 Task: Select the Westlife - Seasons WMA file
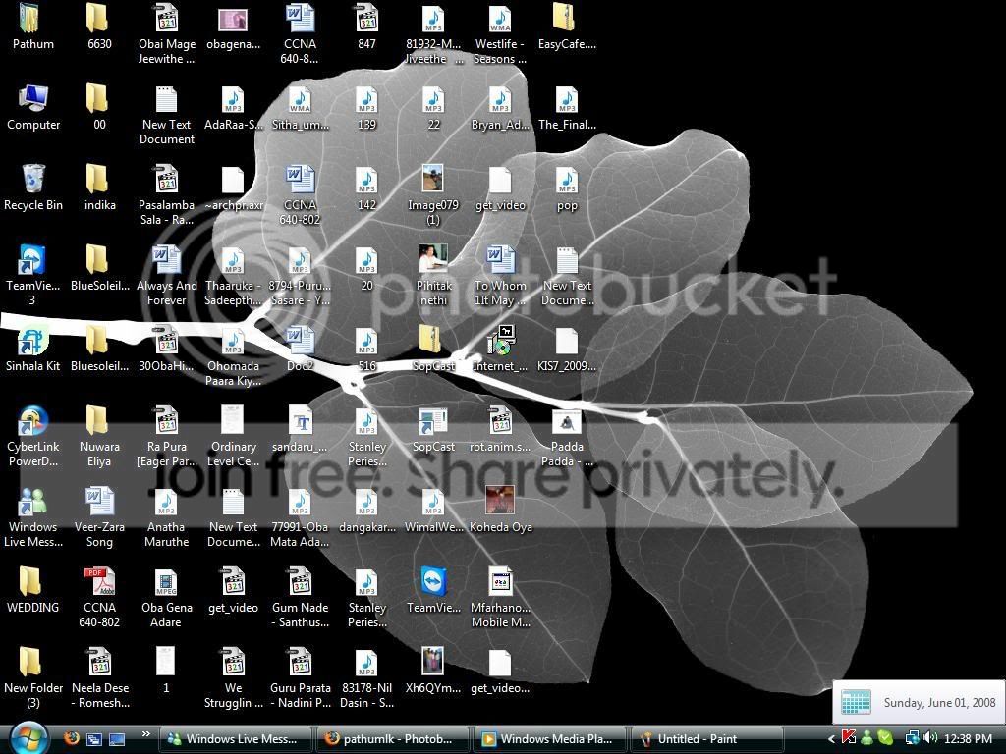499,19
